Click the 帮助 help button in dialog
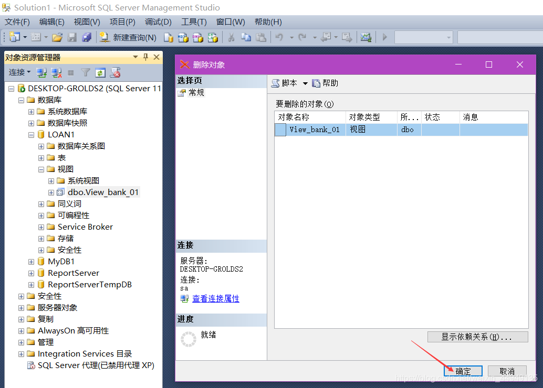This screenshot has height=388, width=543. click(x=325, y=83)
